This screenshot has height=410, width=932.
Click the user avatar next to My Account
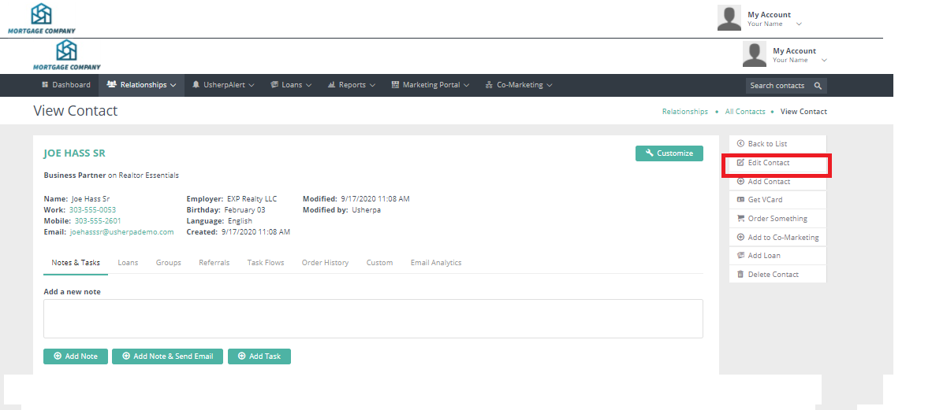755,54
